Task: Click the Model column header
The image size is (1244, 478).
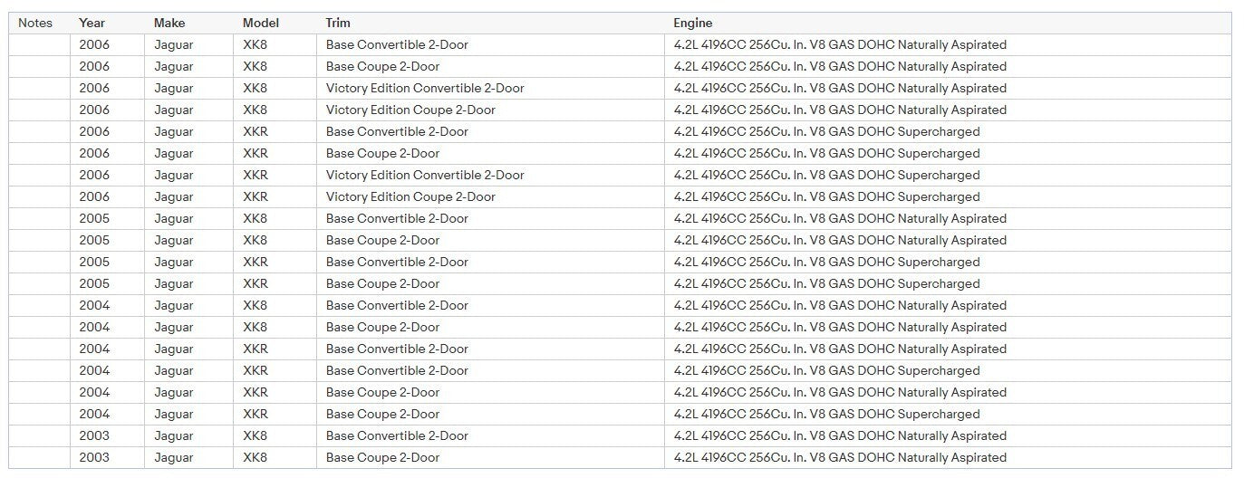Action: [x=261, y=23]
